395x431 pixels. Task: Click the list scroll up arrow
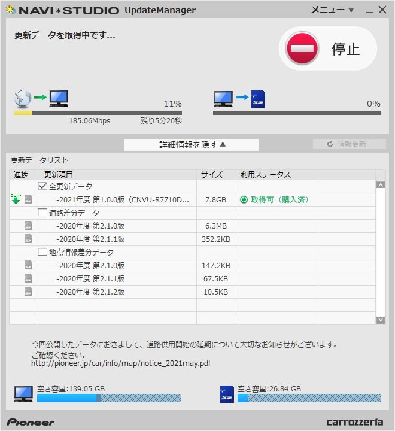click(x=381, y=185)
